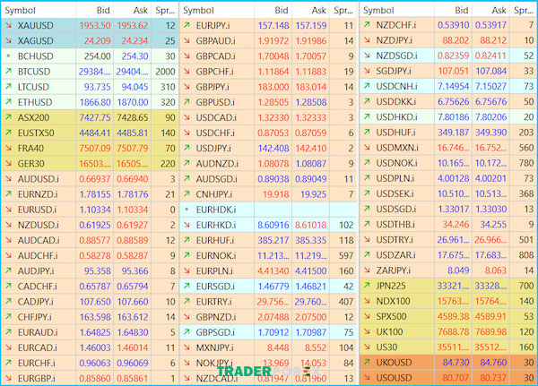The height and width of the screenshot is (386, 538).
Task: Select the EUSTX50 symbol name
Action: (36, 133)
